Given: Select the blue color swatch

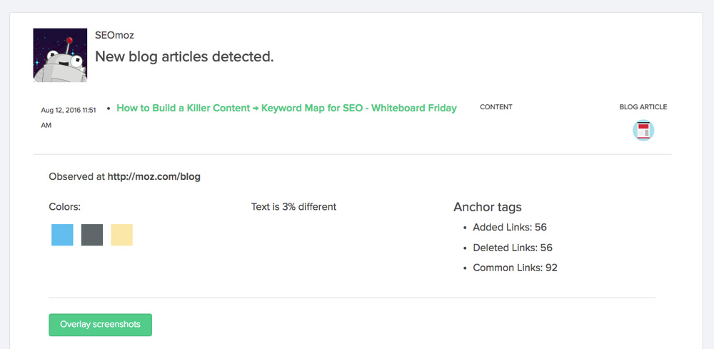Looking at the screenshot, I should (x=62, y=235).
